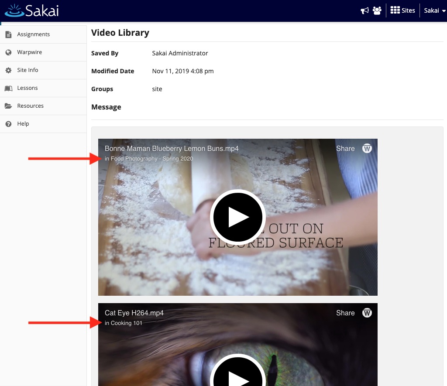The height and width of the screenshot is (386, 447).
Task: Expand the Sakai user account dropdown
Action: (x=434, y=10)
